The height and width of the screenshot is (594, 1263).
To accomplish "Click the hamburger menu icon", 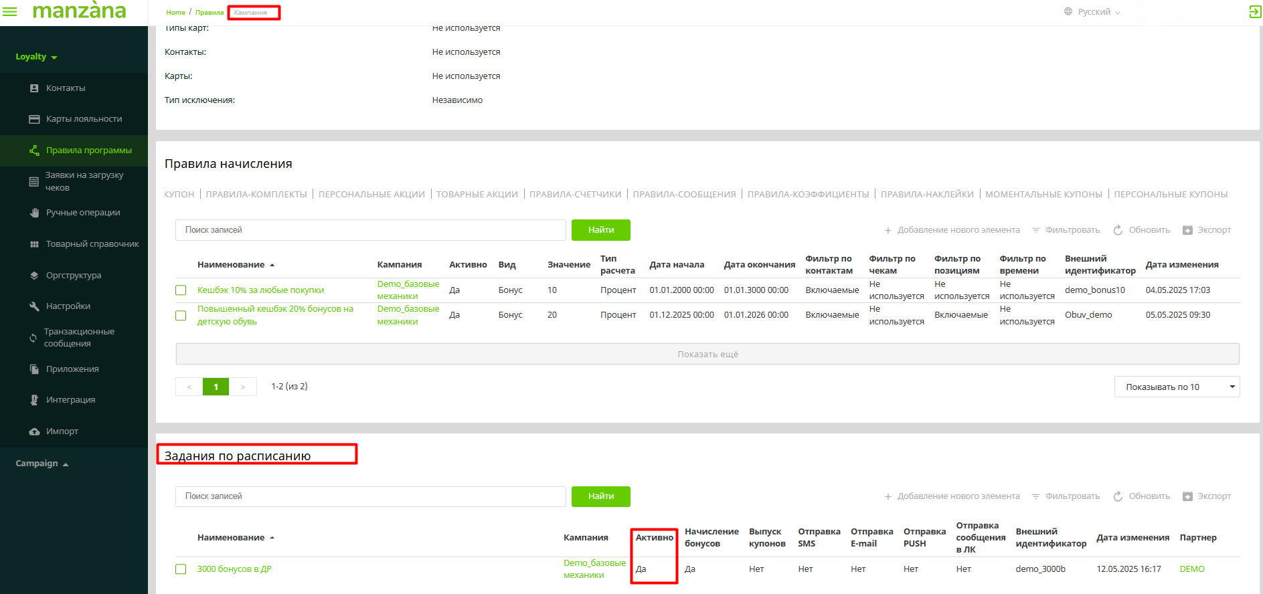I will pos(11,12).
